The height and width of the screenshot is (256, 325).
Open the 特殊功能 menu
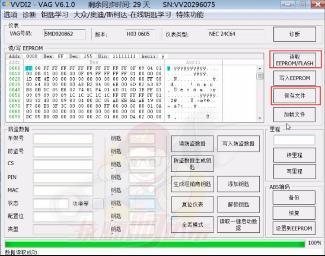tap(190, 15)
